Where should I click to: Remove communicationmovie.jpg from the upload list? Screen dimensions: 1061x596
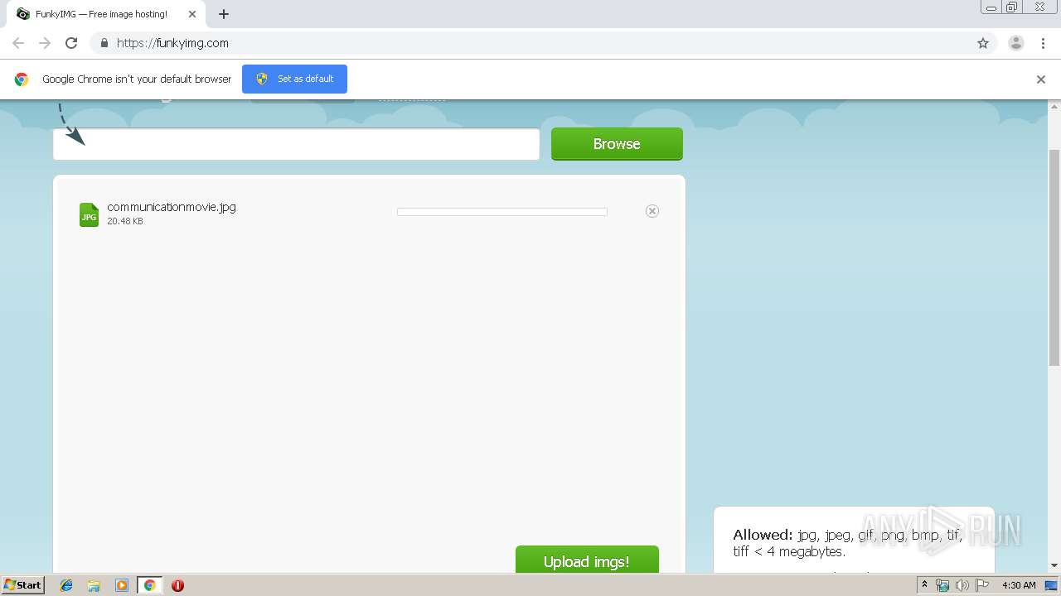[652, 211]
